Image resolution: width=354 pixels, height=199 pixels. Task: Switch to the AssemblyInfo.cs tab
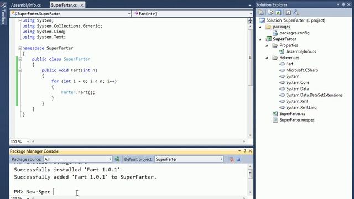pos(26,5)
